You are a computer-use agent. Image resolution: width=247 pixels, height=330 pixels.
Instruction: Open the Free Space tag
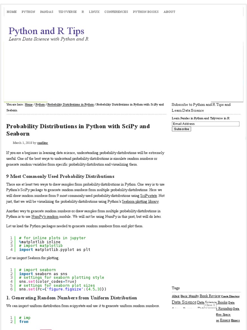click(223, 315)
